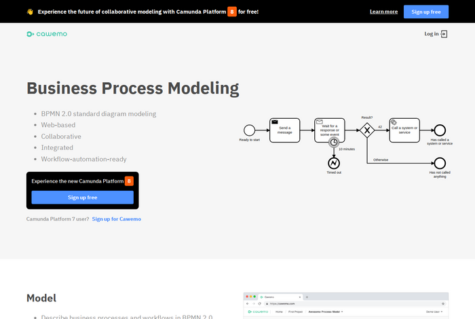Open Sign up for Cawemo link
This screenshot has height=319, width=475.
pyautogui.click(x=116, y=219)
